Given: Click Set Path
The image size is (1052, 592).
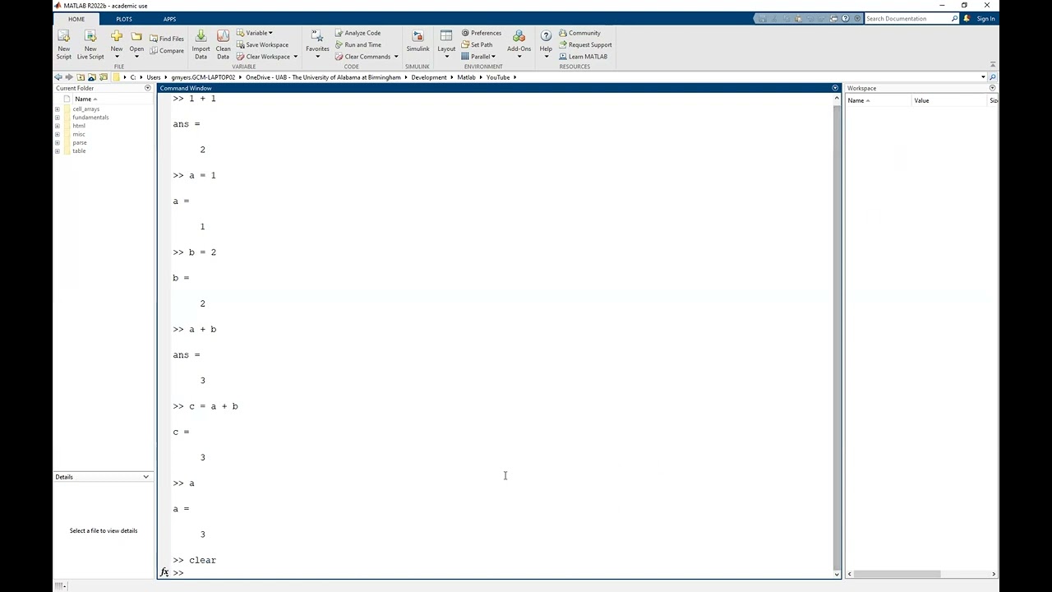Looking at the screenshot, I should pyautogui.click(x=477, y=44).
